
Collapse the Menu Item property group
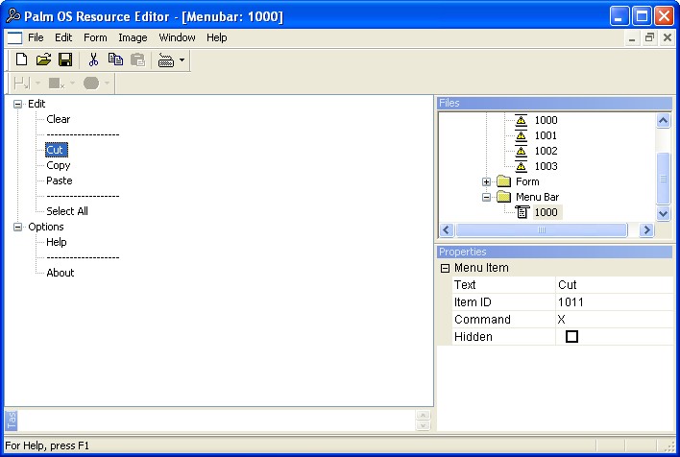445,269
